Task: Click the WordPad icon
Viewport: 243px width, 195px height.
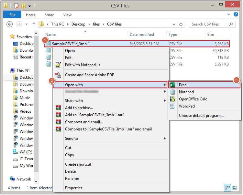Action: coord(172,106)
